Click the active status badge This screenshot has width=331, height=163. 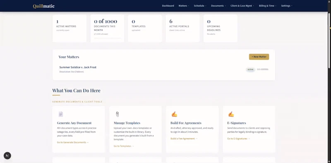point(250,70)
